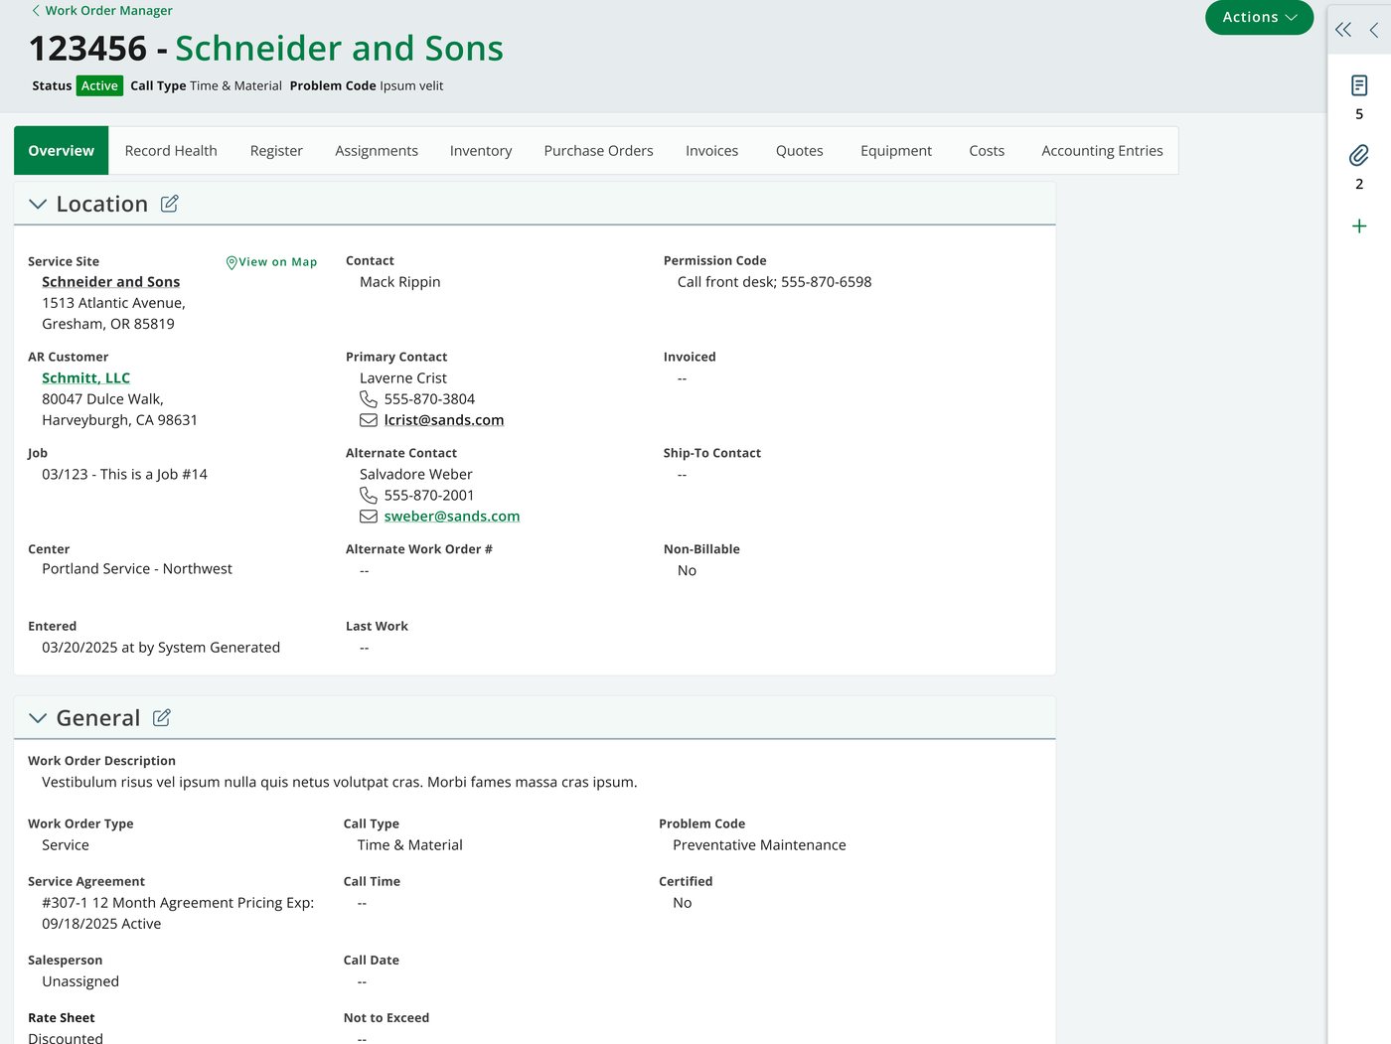The width and height of the screenshot is (1391, 1044).
Task: Call Laverne Crist's phone number icon
Action: point(368,399)
